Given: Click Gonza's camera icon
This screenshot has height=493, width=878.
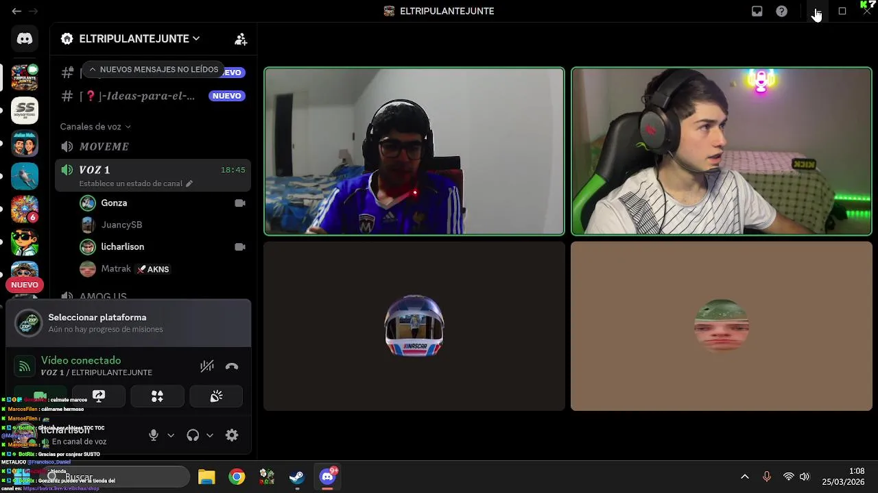Looking at the screenshot, I should (x=240, y=203).
